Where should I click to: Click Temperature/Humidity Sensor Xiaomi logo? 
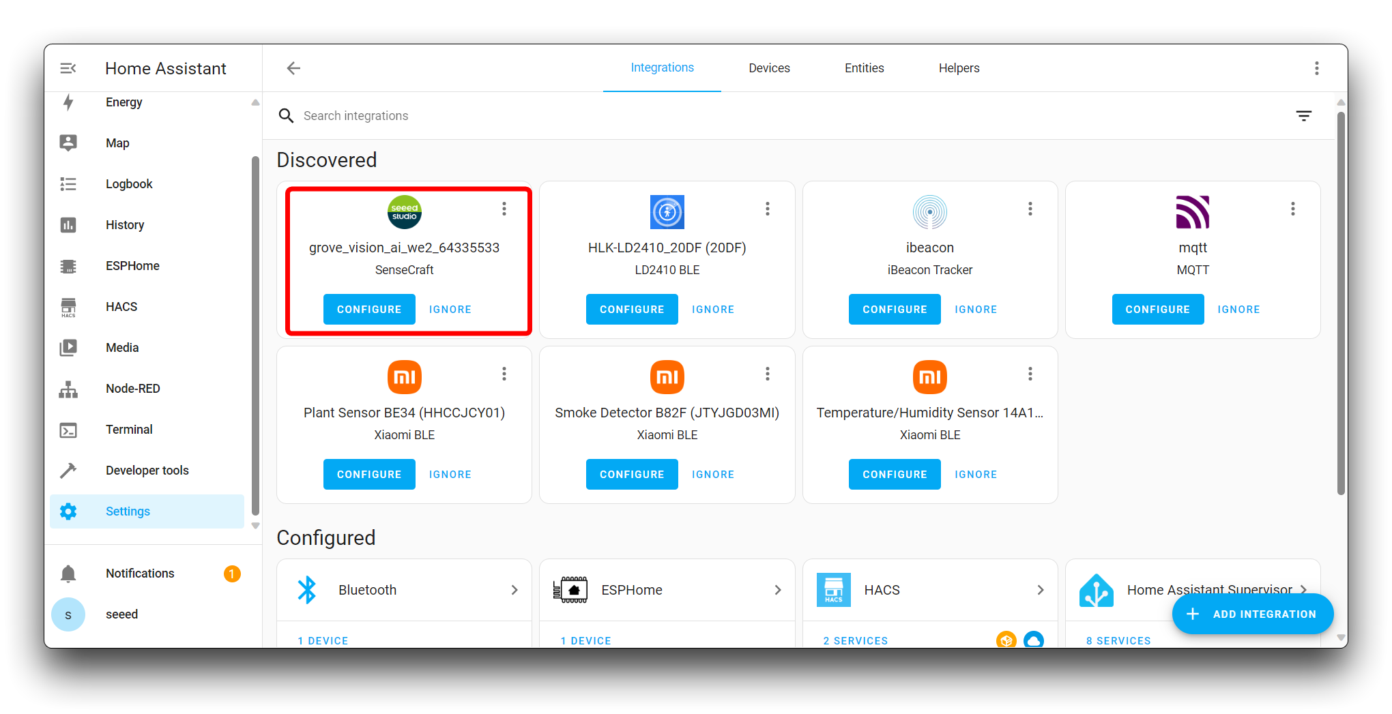930,377
